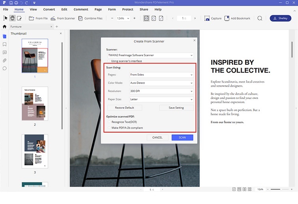
Task: Open the Bookmarks panel in left sidebar
Action: point(4,44)
